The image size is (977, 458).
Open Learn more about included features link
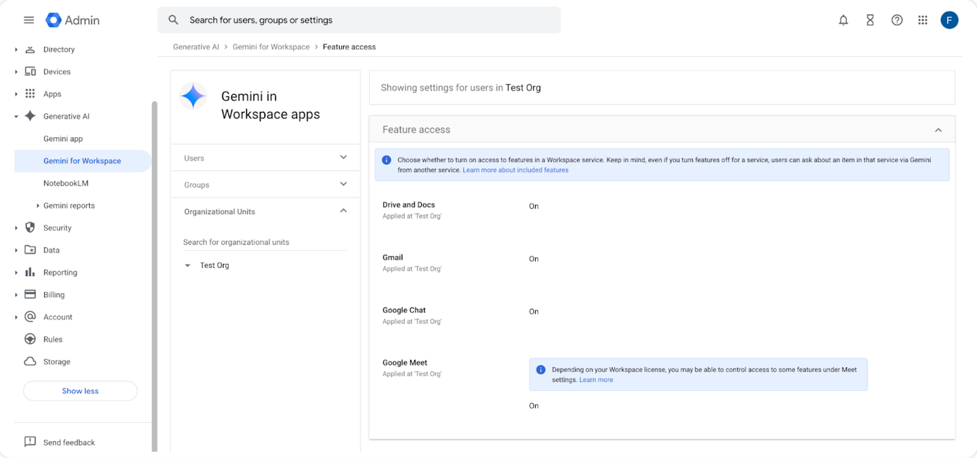(x=516, y=170)
